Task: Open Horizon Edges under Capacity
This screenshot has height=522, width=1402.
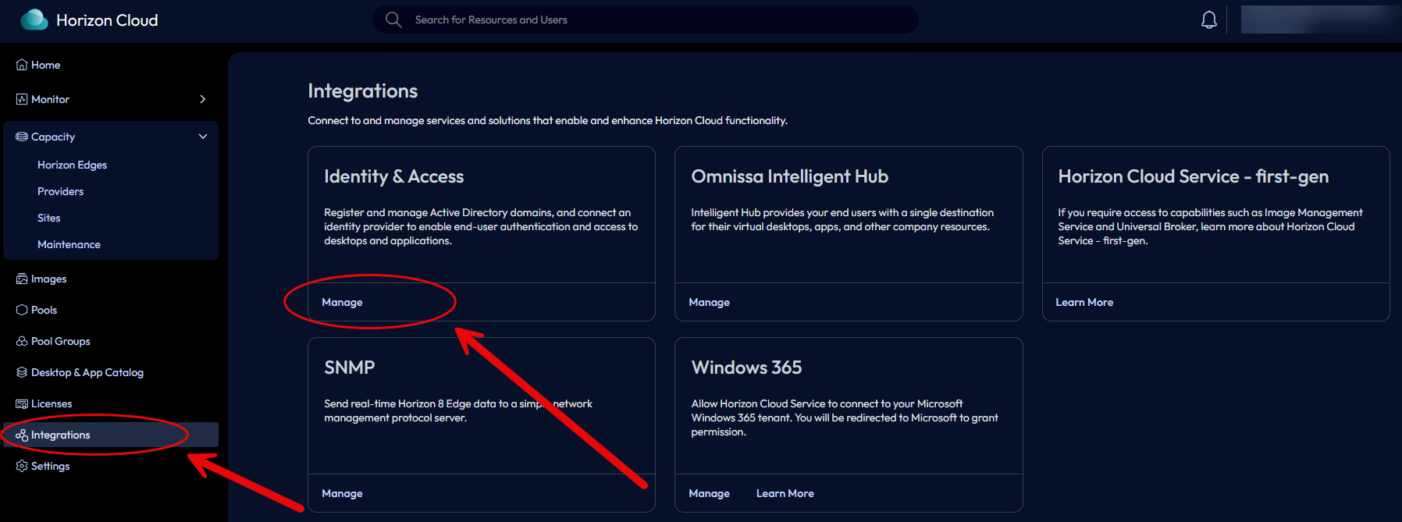Action: 72,165
